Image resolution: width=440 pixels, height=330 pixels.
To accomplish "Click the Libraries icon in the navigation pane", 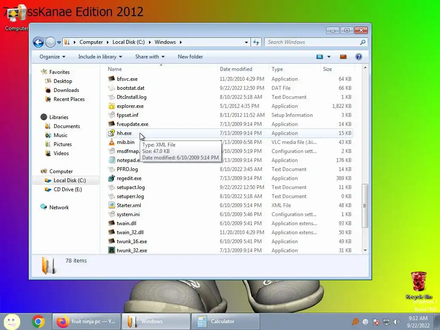I will point(44,117).
